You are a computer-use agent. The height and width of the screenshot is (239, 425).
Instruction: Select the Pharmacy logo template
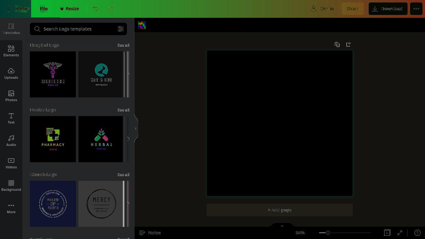tap(53, 139)
